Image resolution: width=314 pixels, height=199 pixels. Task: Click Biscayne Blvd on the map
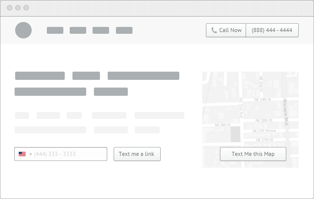[286, 112]
